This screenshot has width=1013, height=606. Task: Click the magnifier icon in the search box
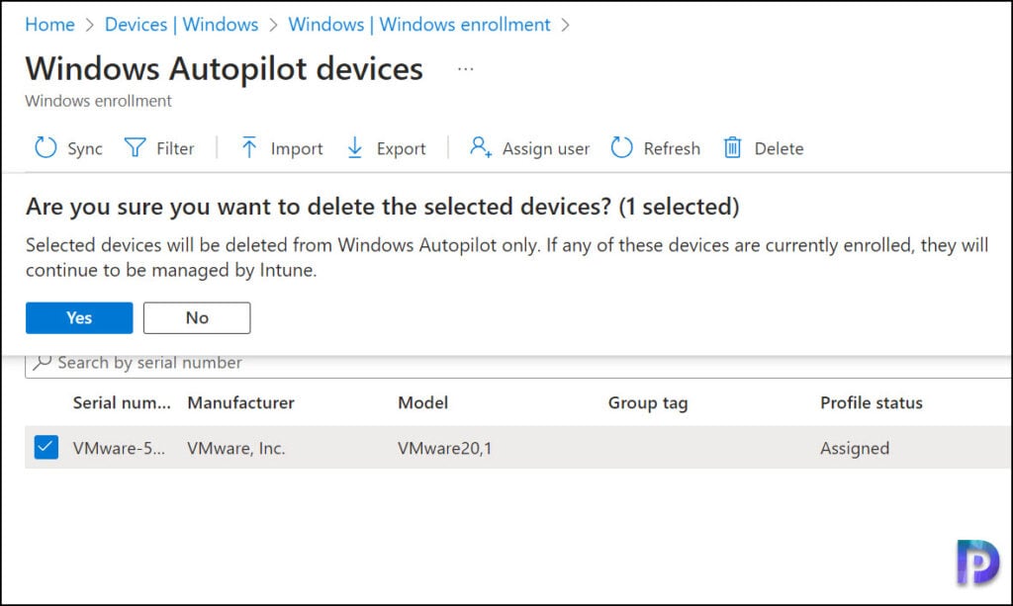[x=42, y=363]
